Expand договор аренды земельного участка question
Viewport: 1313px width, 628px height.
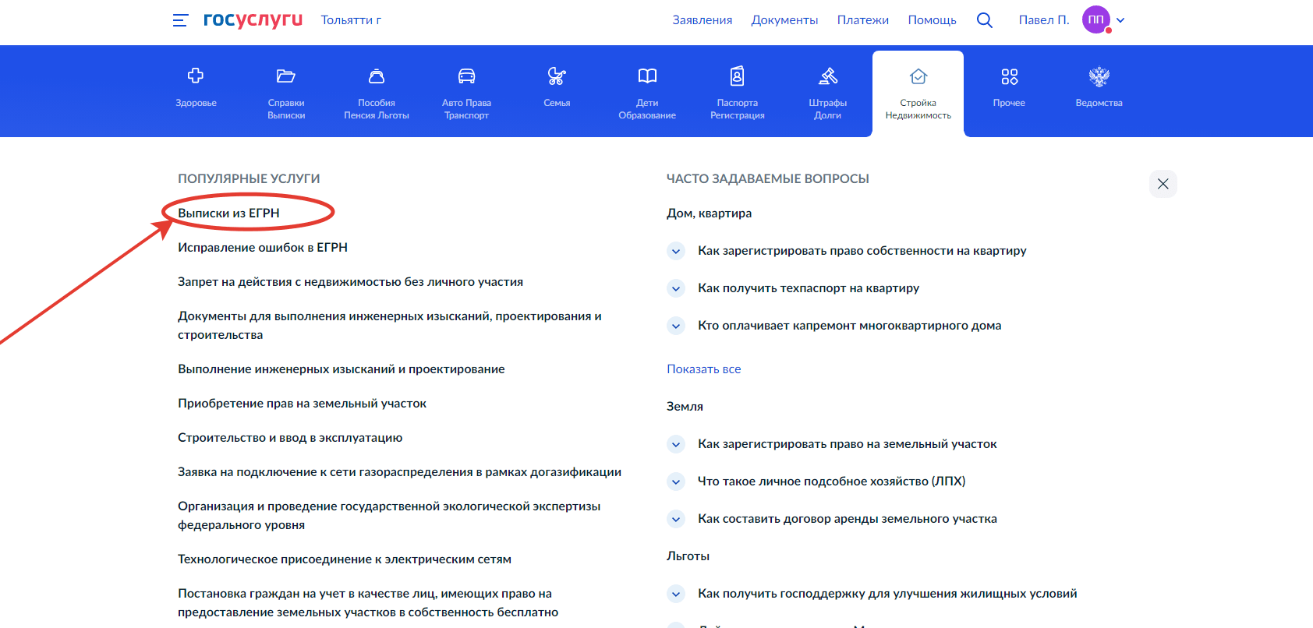(676, 519)
